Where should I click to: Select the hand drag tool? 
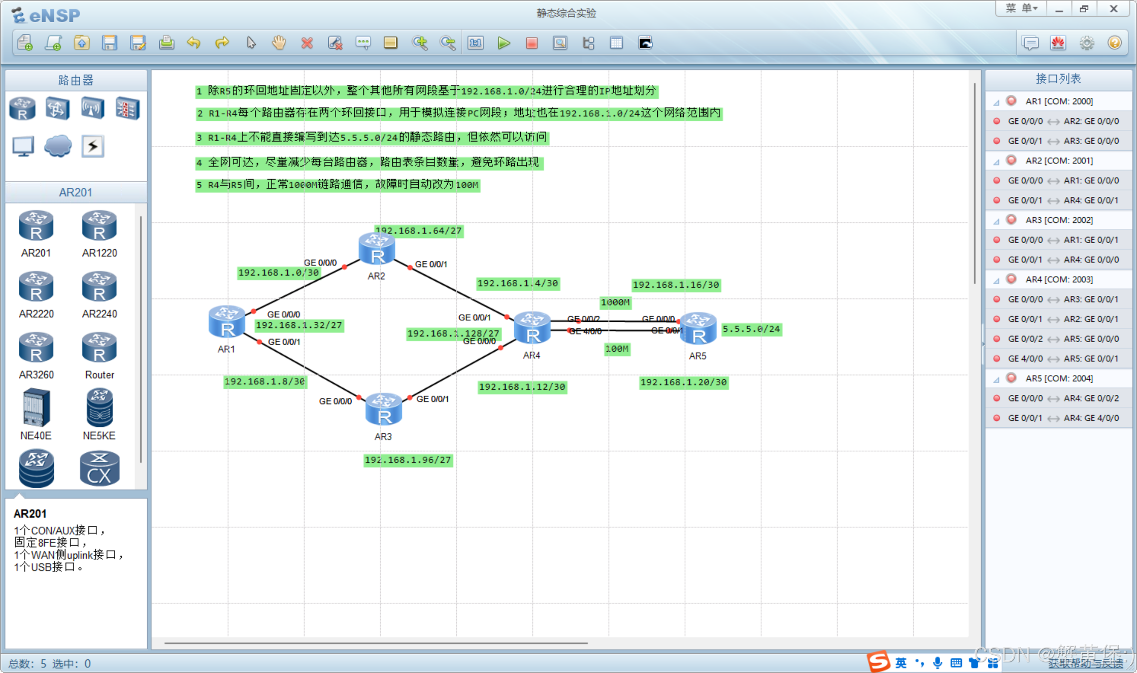pyautogui.click(x=279, y=43)
